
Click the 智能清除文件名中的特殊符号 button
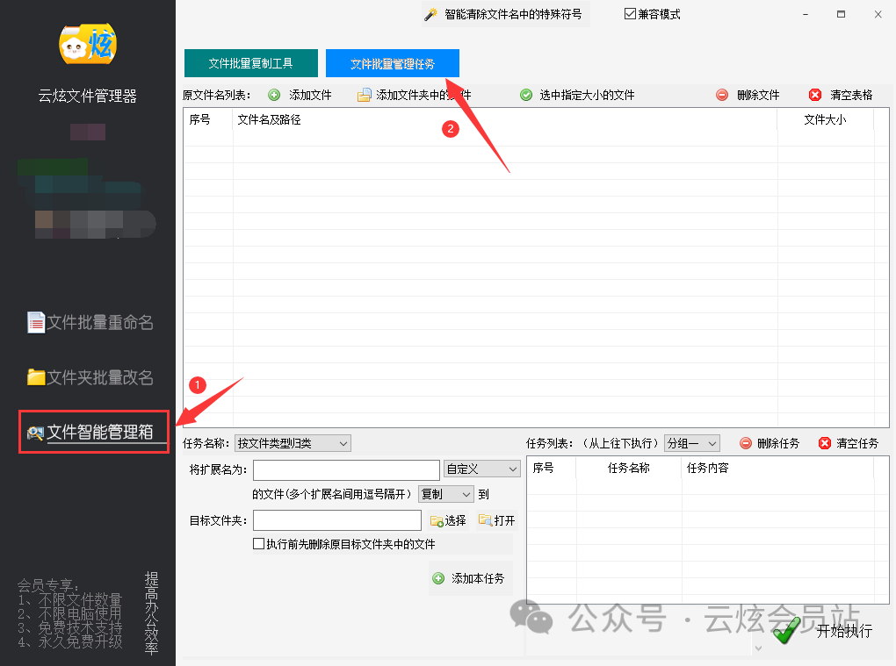coord(506,14)
